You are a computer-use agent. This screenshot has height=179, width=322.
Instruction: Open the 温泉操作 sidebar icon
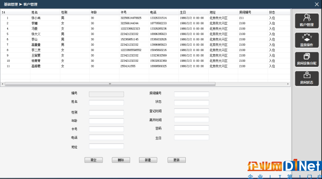pyautogui.click(x=307, y=40)
